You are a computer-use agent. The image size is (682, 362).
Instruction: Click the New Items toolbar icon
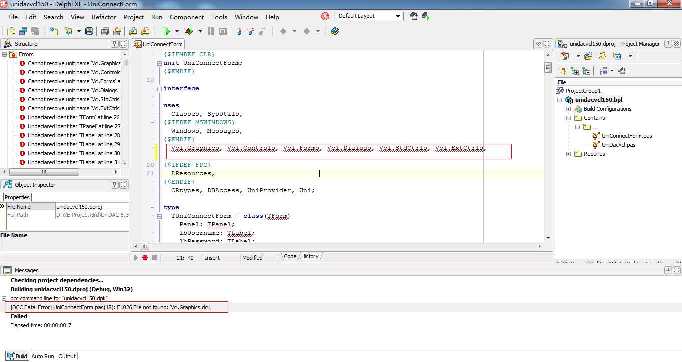pyautogui.click(x=54, y=31)
